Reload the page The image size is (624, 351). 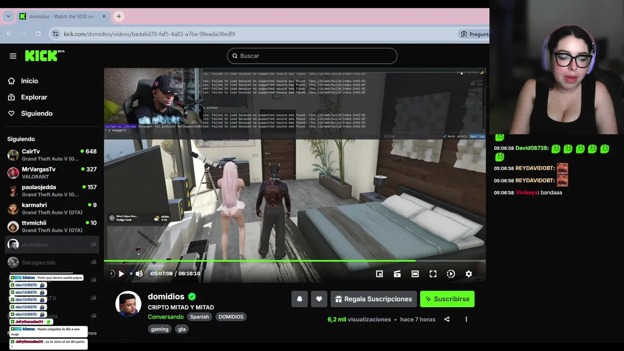38,34
